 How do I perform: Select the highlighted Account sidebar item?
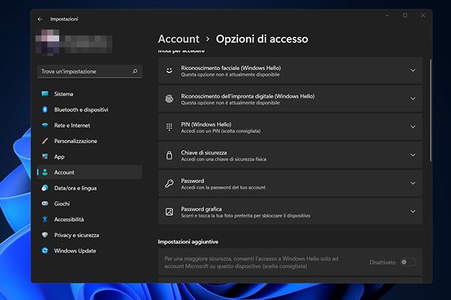(x=89, y=172)
